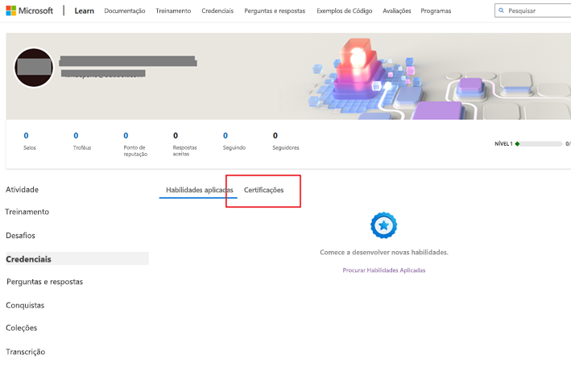Select Treinamento in the sidebar
Image resolution: width=571 pixels, height=375 pixels.
(27, 212)
